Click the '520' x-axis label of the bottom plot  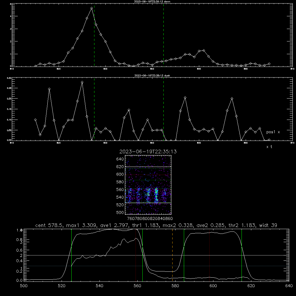pyautogui.click(x=62, y=286)
